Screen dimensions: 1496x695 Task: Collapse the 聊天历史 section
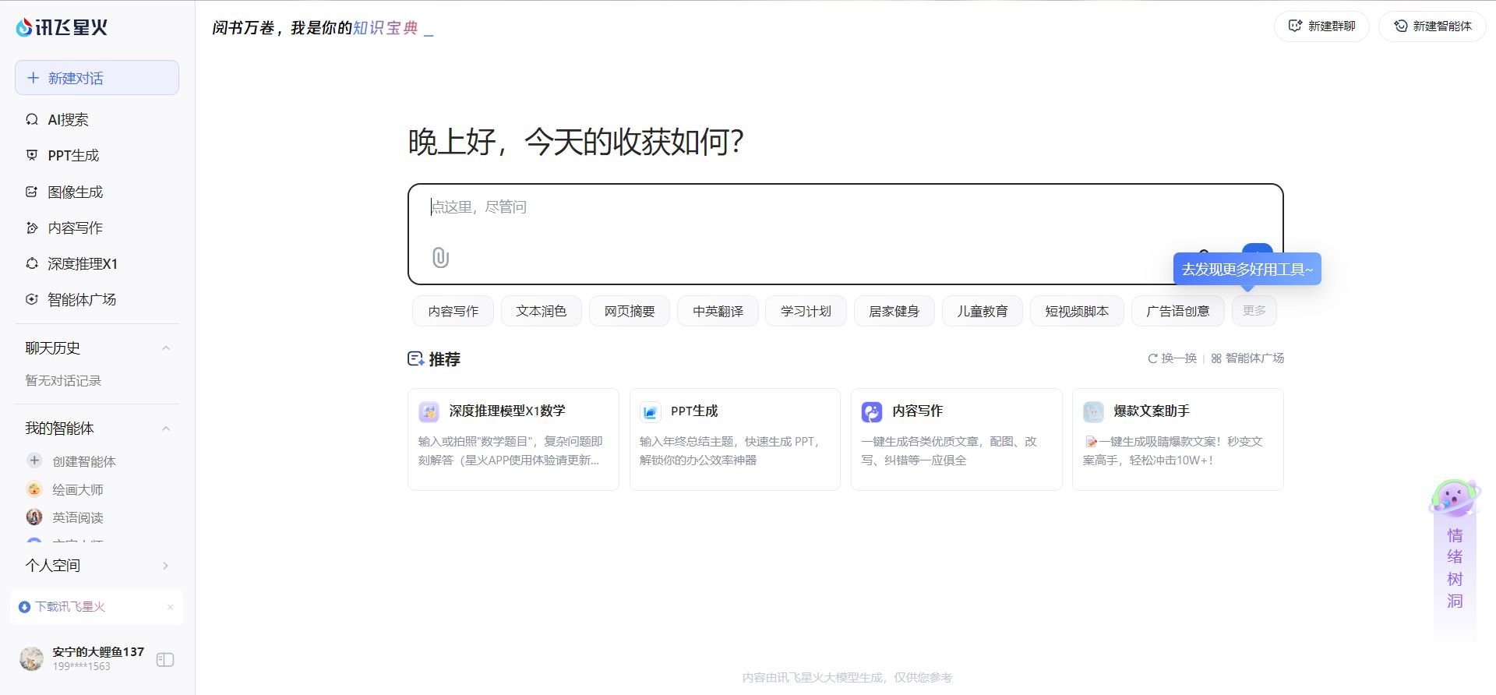tap(165, 348)
